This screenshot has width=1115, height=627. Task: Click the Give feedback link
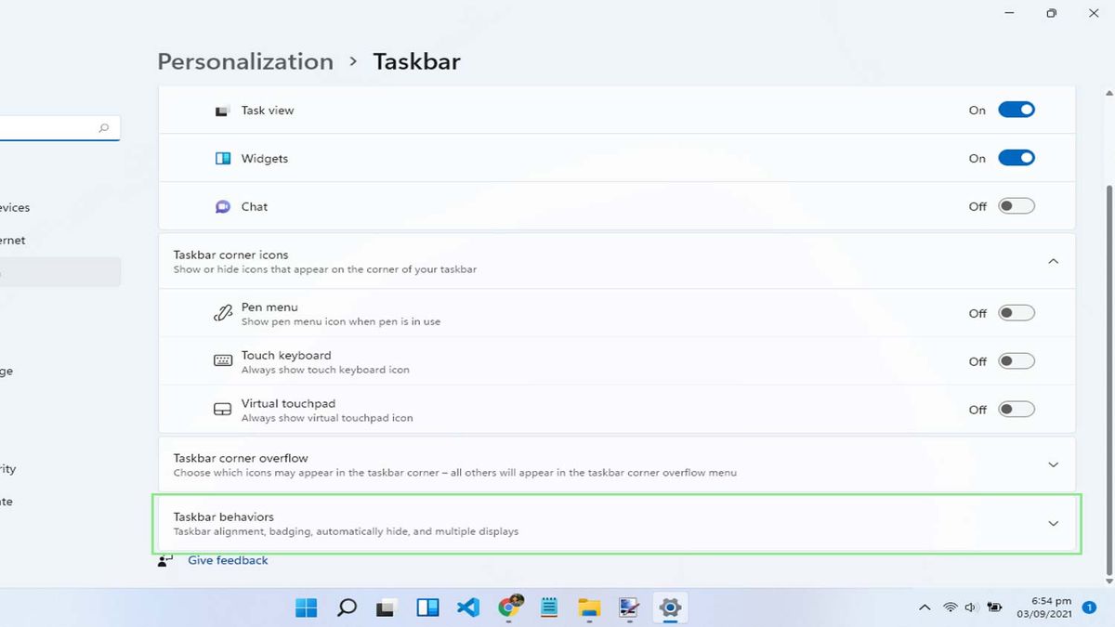pyautogui.click(x=228, y=559)
